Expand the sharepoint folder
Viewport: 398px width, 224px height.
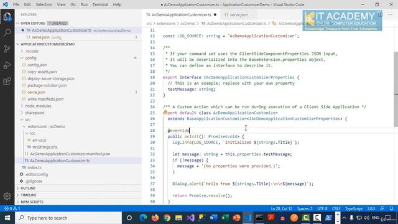coord(22,113)
